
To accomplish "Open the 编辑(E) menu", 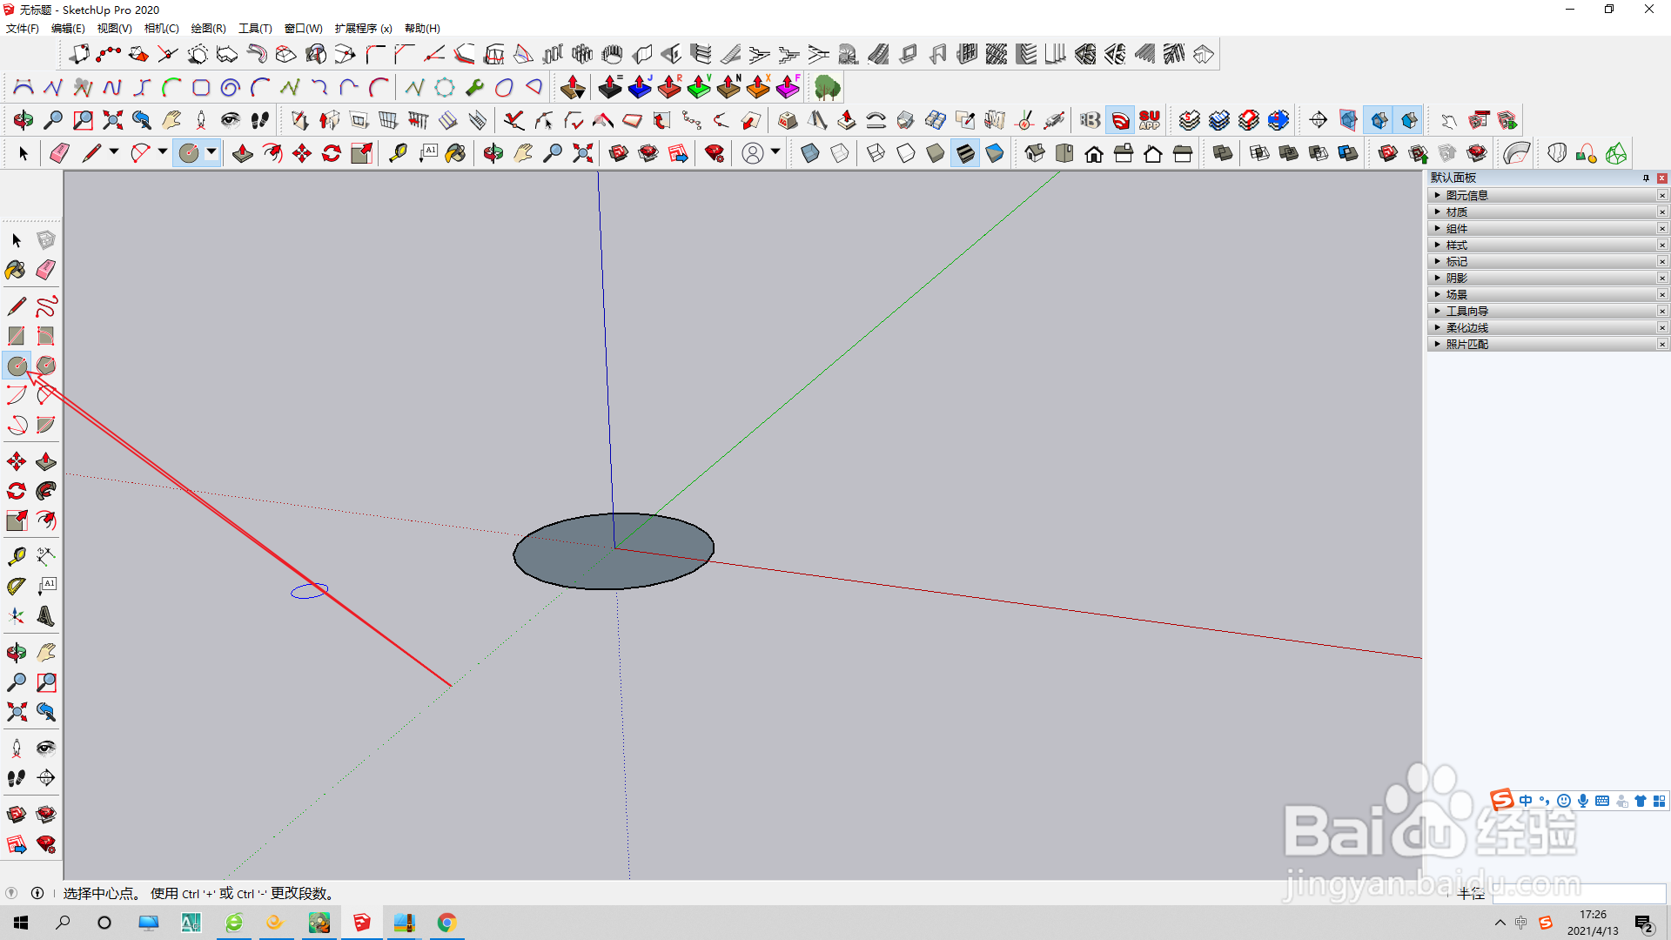I will (68, 29).
